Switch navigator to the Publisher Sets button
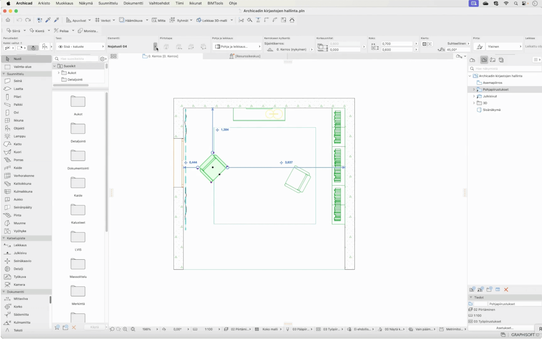The width and height of the screenshot is (542, 339). [x=501, y=60]
